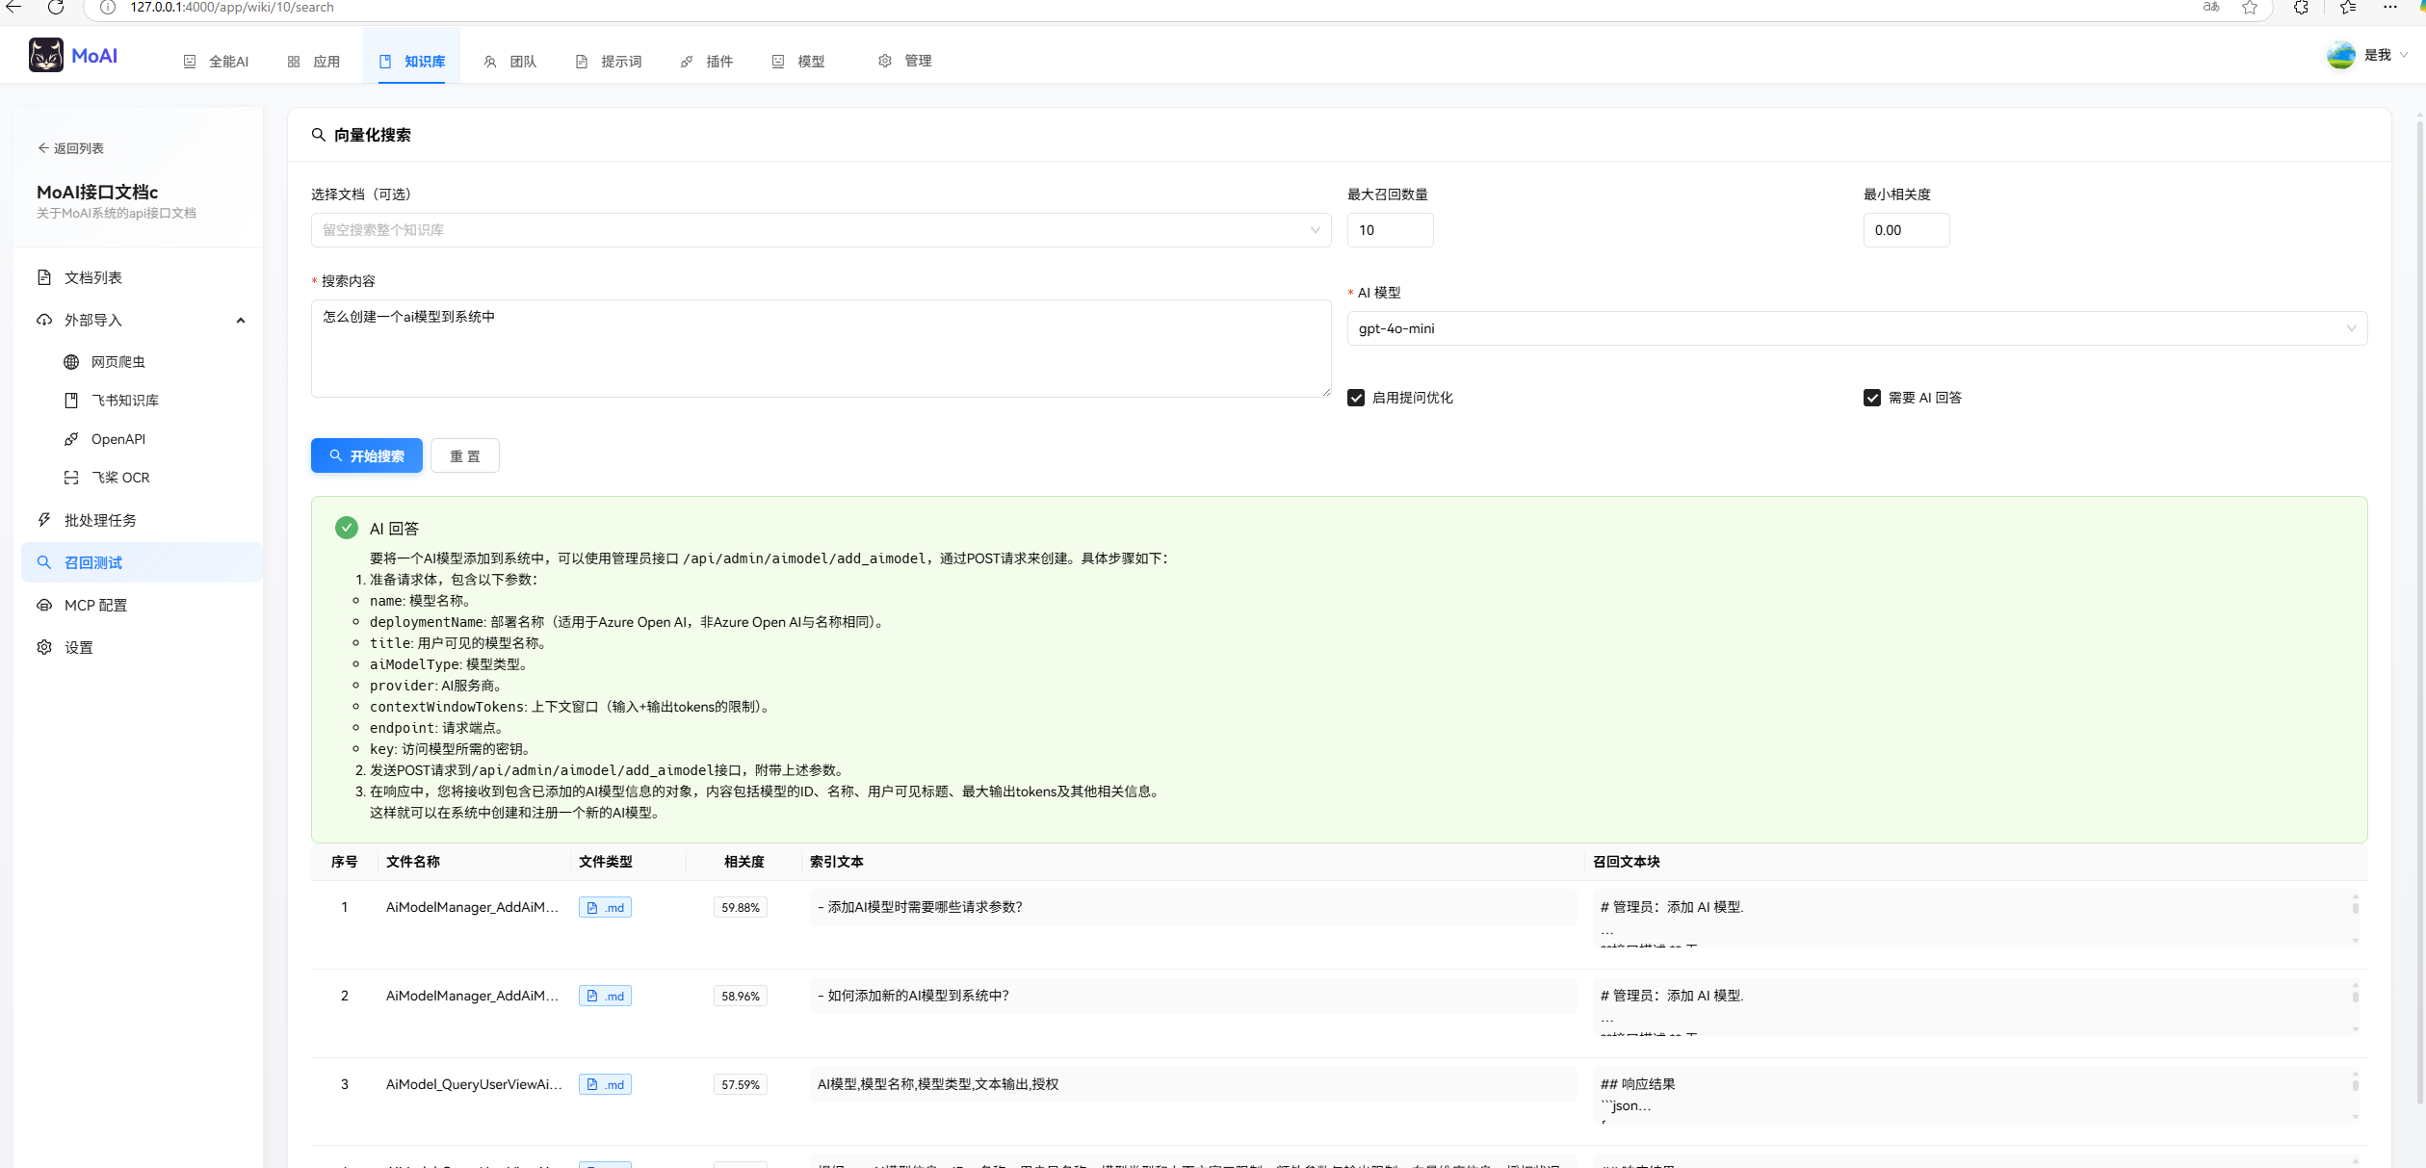Open the 设置 gear in sidebar
The height and width of the screenshot is (1168, 2426).
click(78, 647)
